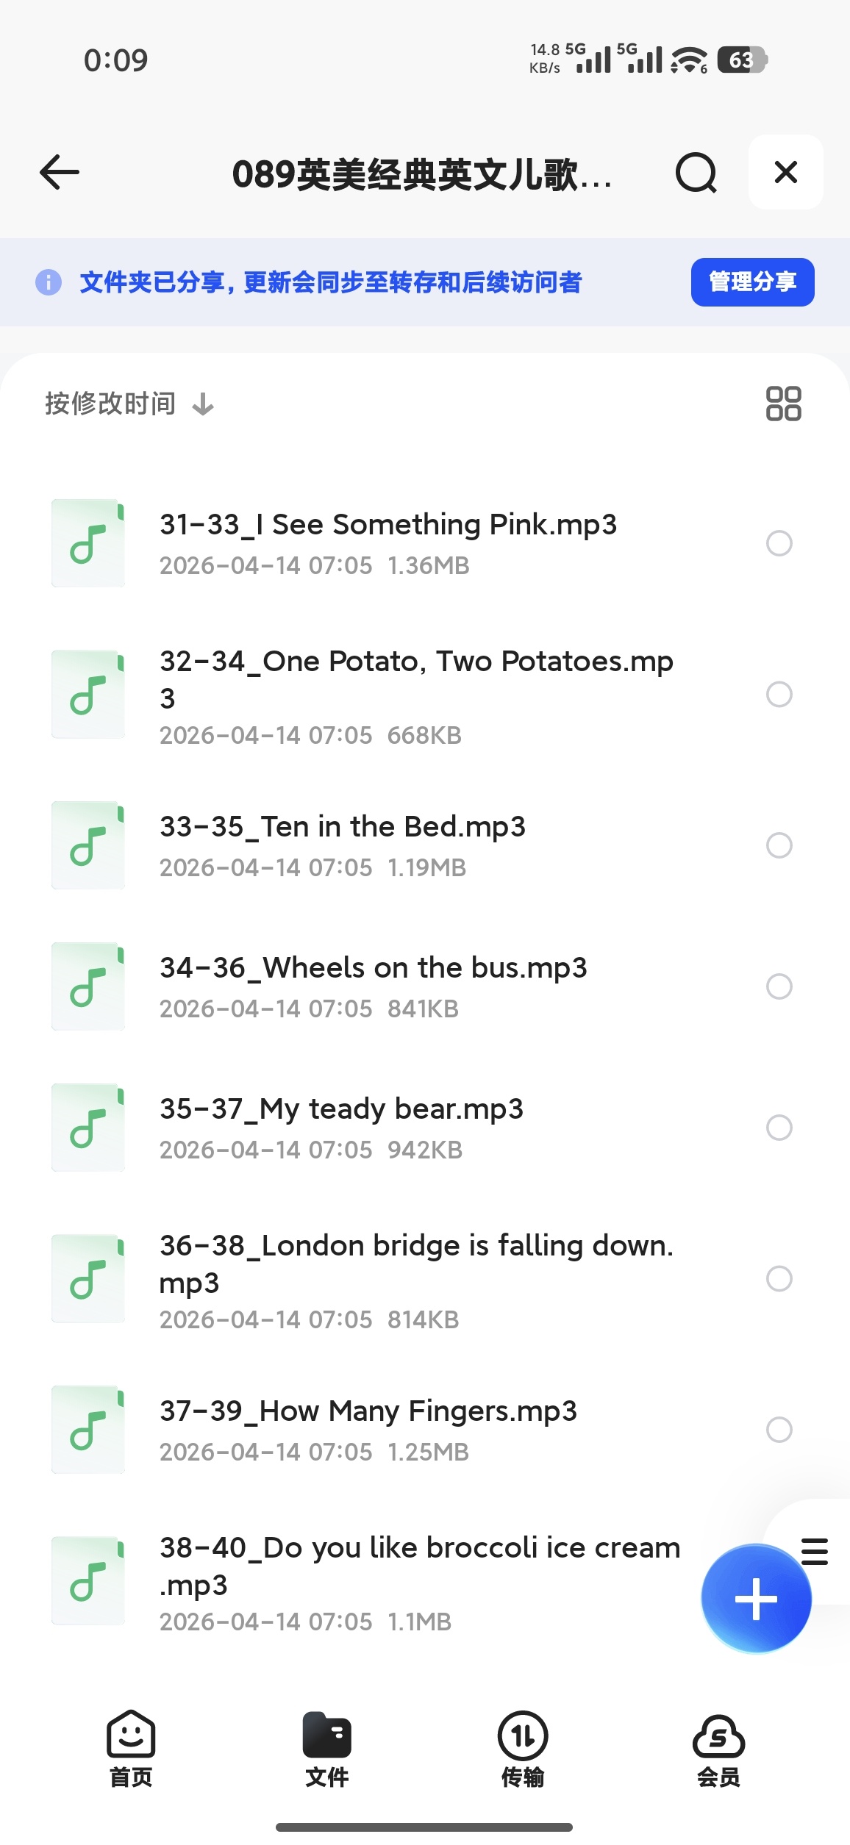Switch to grid view layout icon

tap(783, 404)
